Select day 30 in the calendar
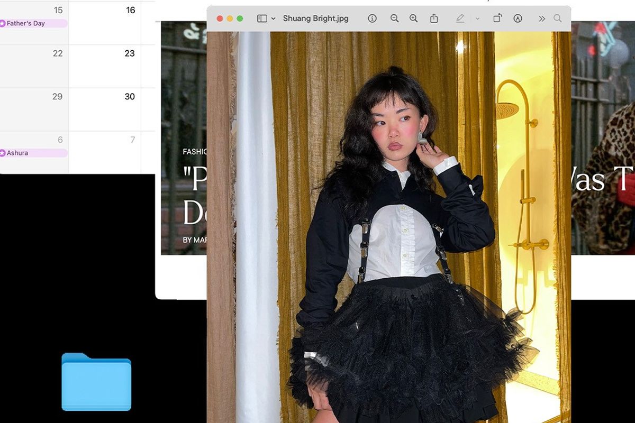Screen dimensions: 635x423 click(130, 97)
